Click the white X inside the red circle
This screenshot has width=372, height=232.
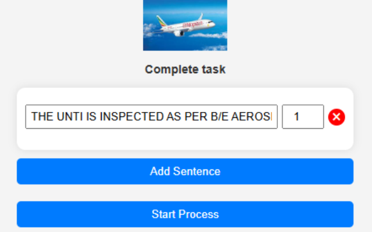click(337, 117)
